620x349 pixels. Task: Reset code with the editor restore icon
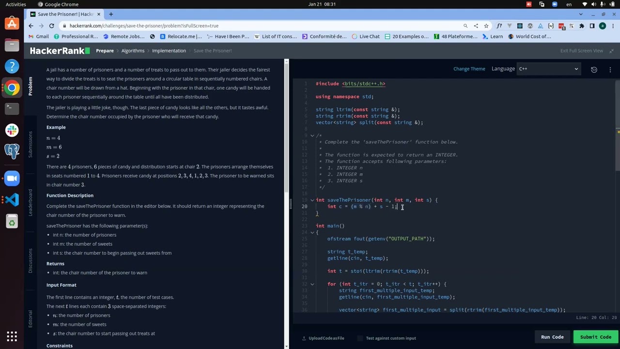(x=594, y=69)
